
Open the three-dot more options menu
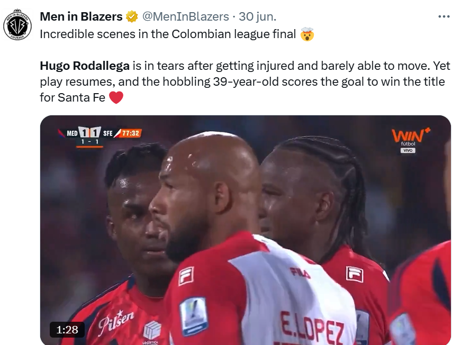(x=444, y=17)
